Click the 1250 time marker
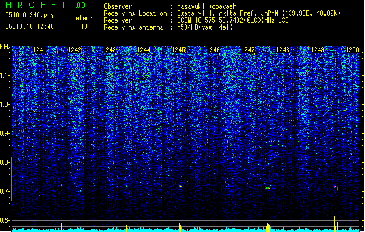Image resolution: width=365 pixels, height=232 pixels. point(352,50)
